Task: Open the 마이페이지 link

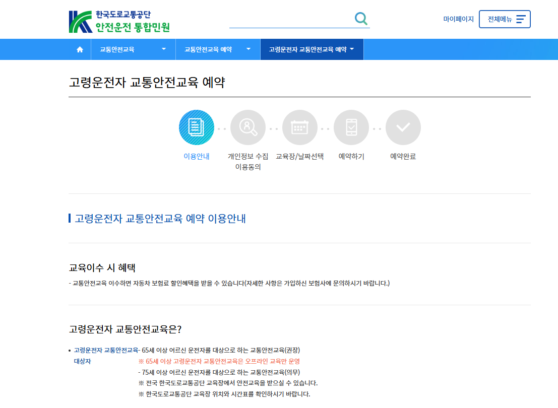Action: [459, 19]
